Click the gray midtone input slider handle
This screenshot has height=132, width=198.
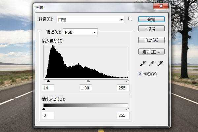(x=88, y=81)
